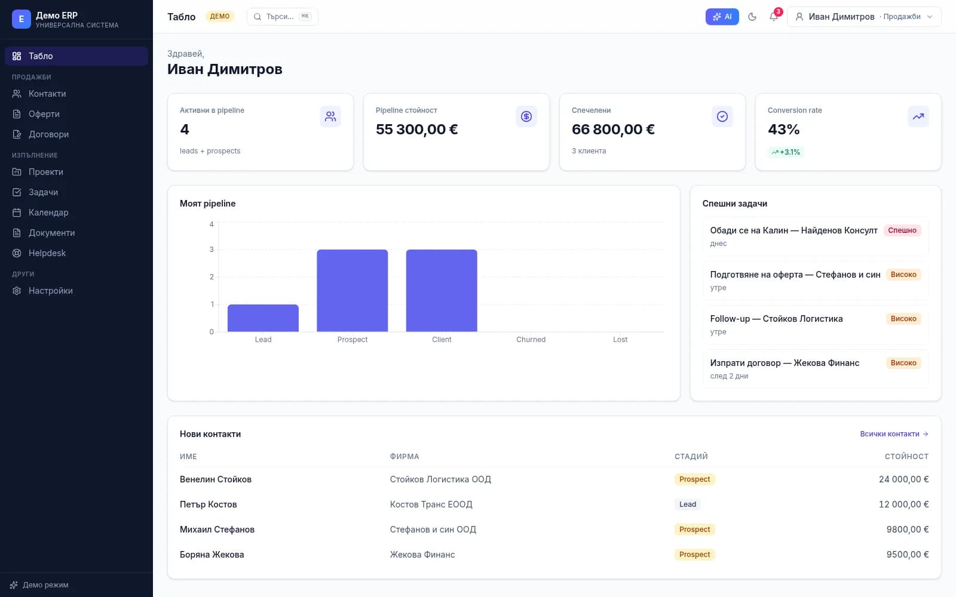Screen dimensions: 956x597
Task: Click the Демо режим label in sidebar footer
Action: [45, 585]
